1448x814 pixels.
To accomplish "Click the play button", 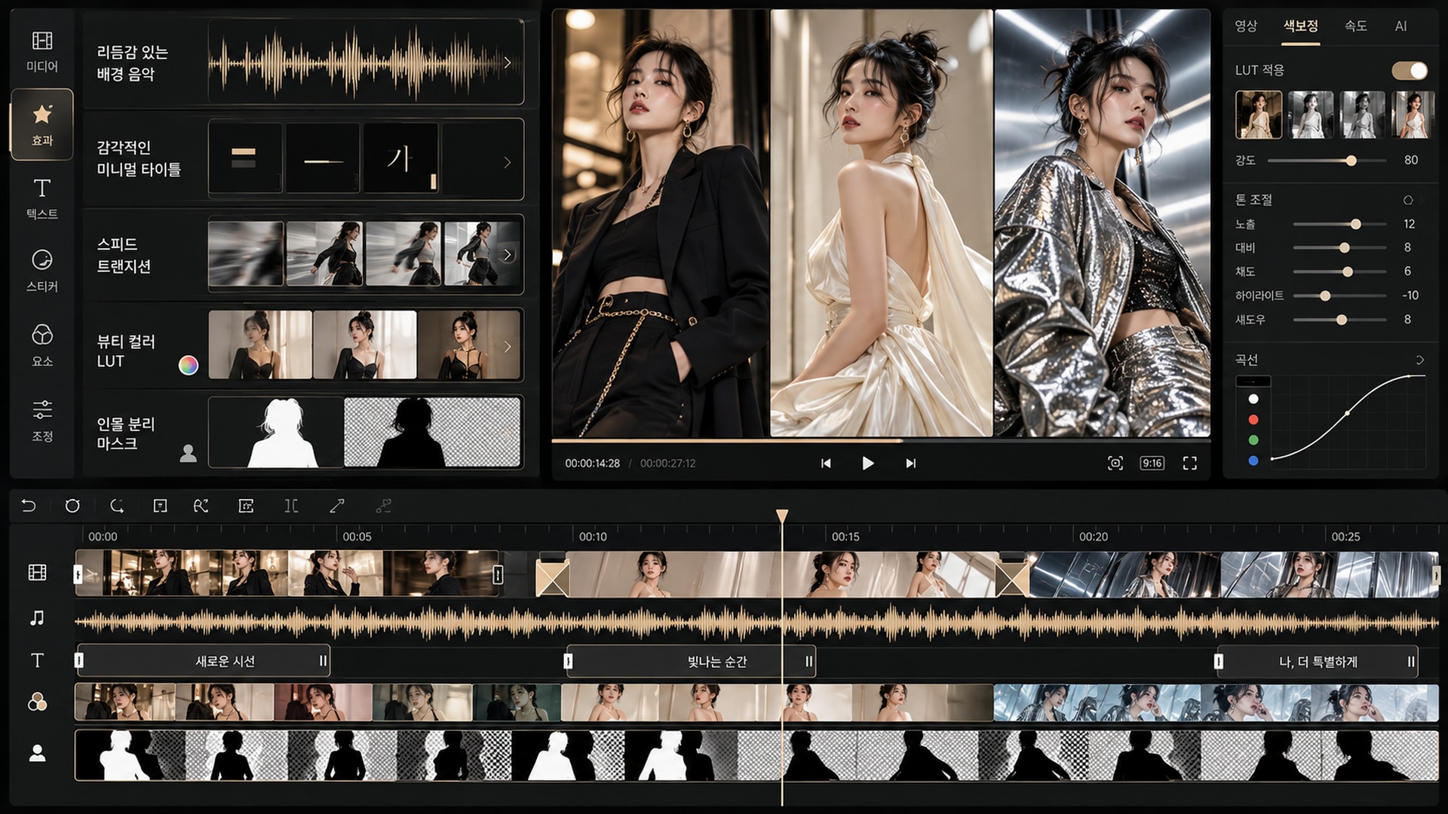I will click(x=868, y=463).
